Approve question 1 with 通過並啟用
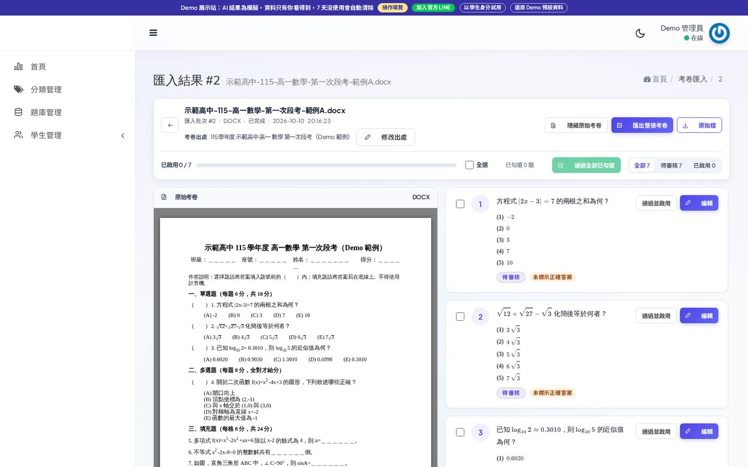 [x=656, y=203]
